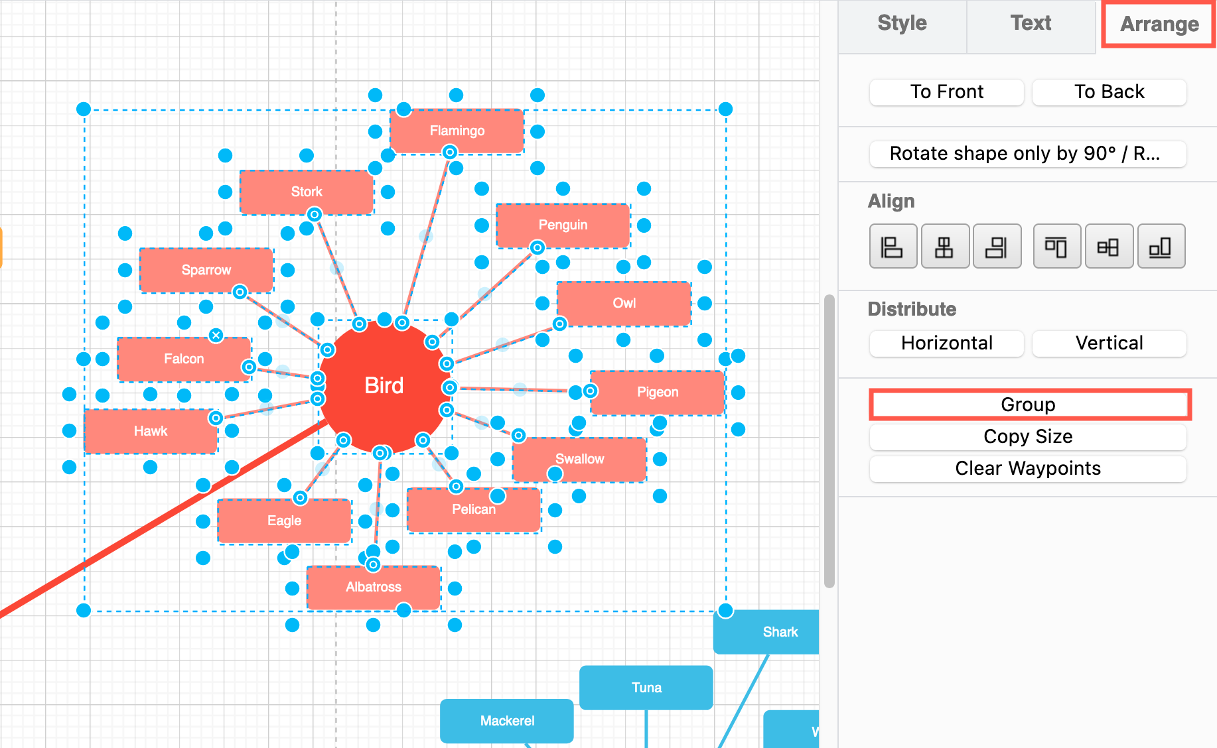The height and width of the screenshot is (748, 1217).
Task: Click the vertical canvas scrollbar
Action: click(x=829, y=441)
